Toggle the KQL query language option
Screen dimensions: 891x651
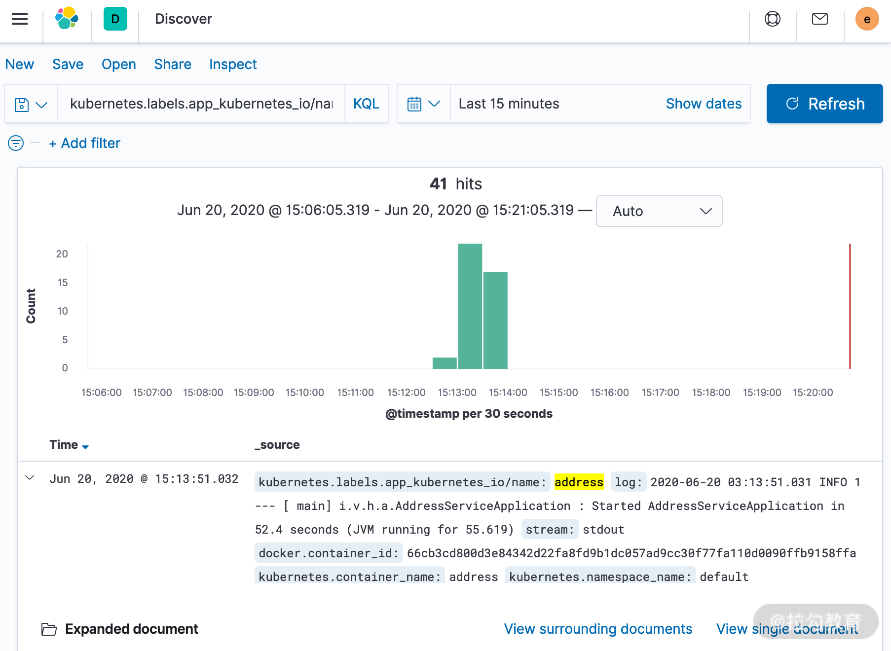[366, 104]
